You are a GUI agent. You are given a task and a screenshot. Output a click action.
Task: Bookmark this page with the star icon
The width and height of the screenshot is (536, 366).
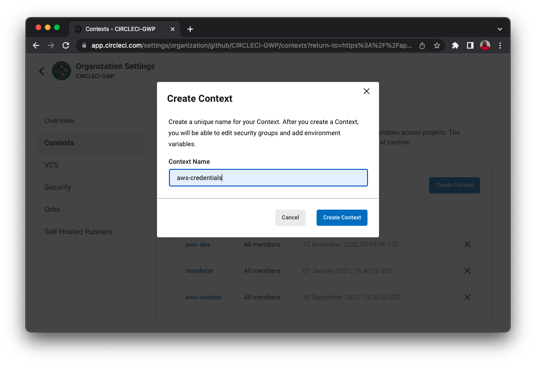[x=437, y=45]
